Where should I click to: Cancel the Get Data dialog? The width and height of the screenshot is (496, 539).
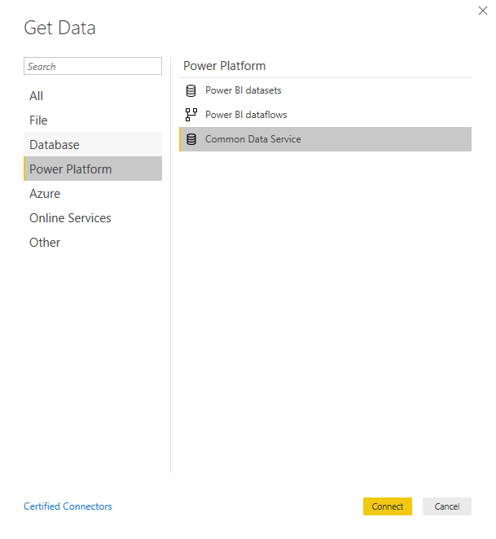point(447,506)
